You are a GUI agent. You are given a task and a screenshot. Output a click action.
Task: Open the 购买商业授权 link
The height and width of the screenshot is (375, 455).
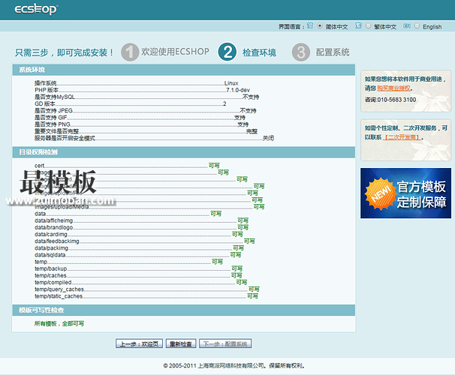393,88
